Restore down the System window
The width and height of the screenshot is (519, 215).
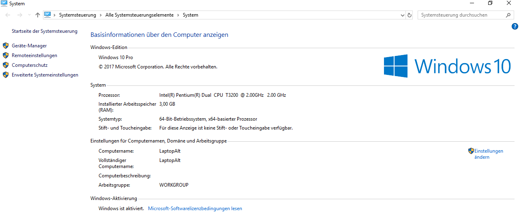(x=490, y=3)
